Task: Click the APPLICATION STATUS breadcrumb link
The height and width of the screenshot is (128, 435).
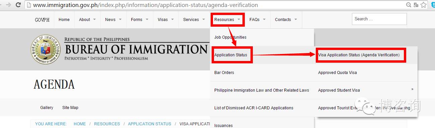Action: [149, 124]
